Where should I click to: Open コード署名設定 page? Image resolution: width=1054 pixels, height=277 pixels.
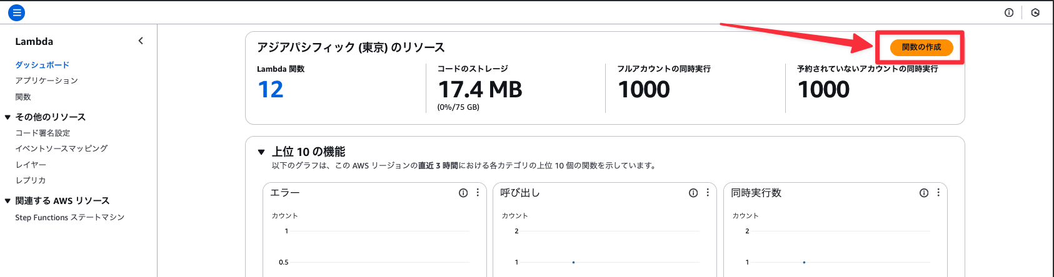(x=43, y=133)
